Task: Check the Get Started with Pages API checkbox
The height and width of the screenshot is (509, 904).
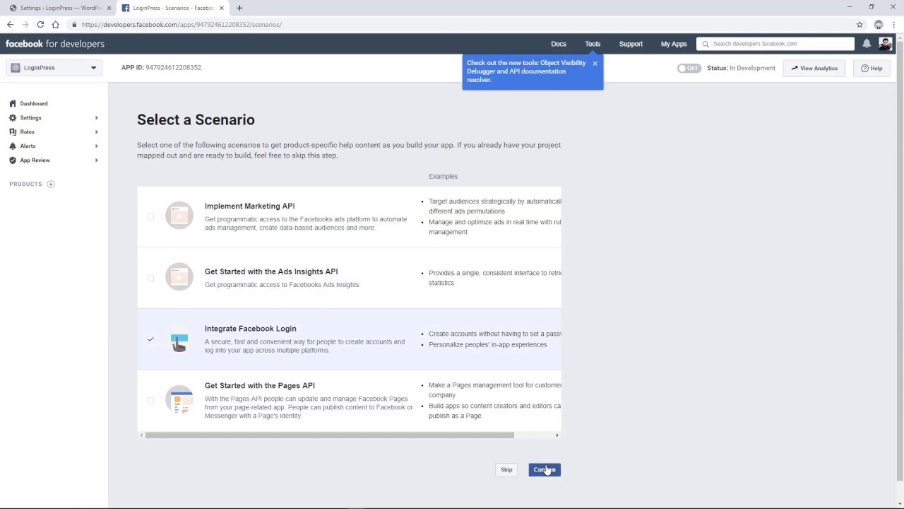Action: click(x=150, y=400)
